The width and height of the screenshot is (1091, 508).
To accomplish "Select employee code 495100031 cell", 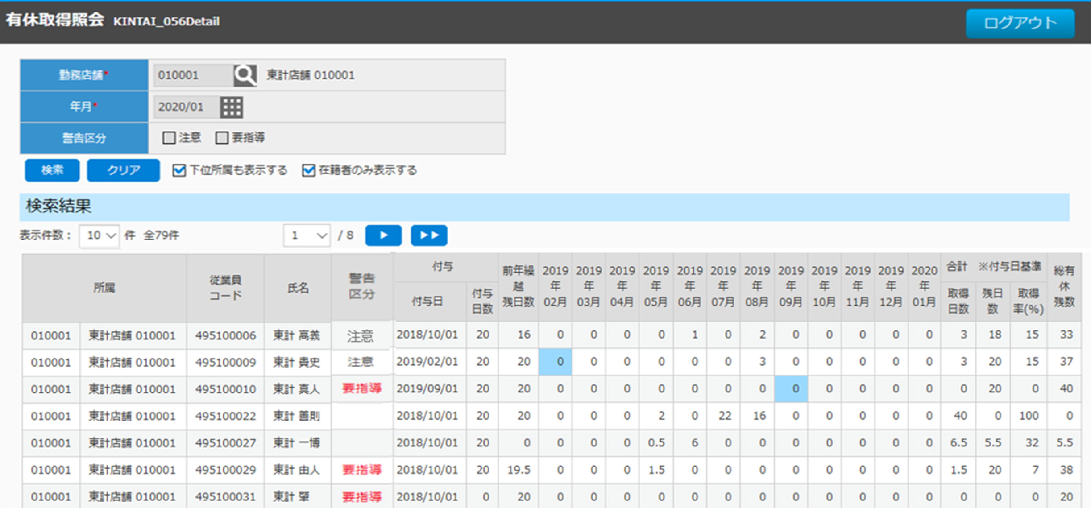I will (x=225, y=496).
